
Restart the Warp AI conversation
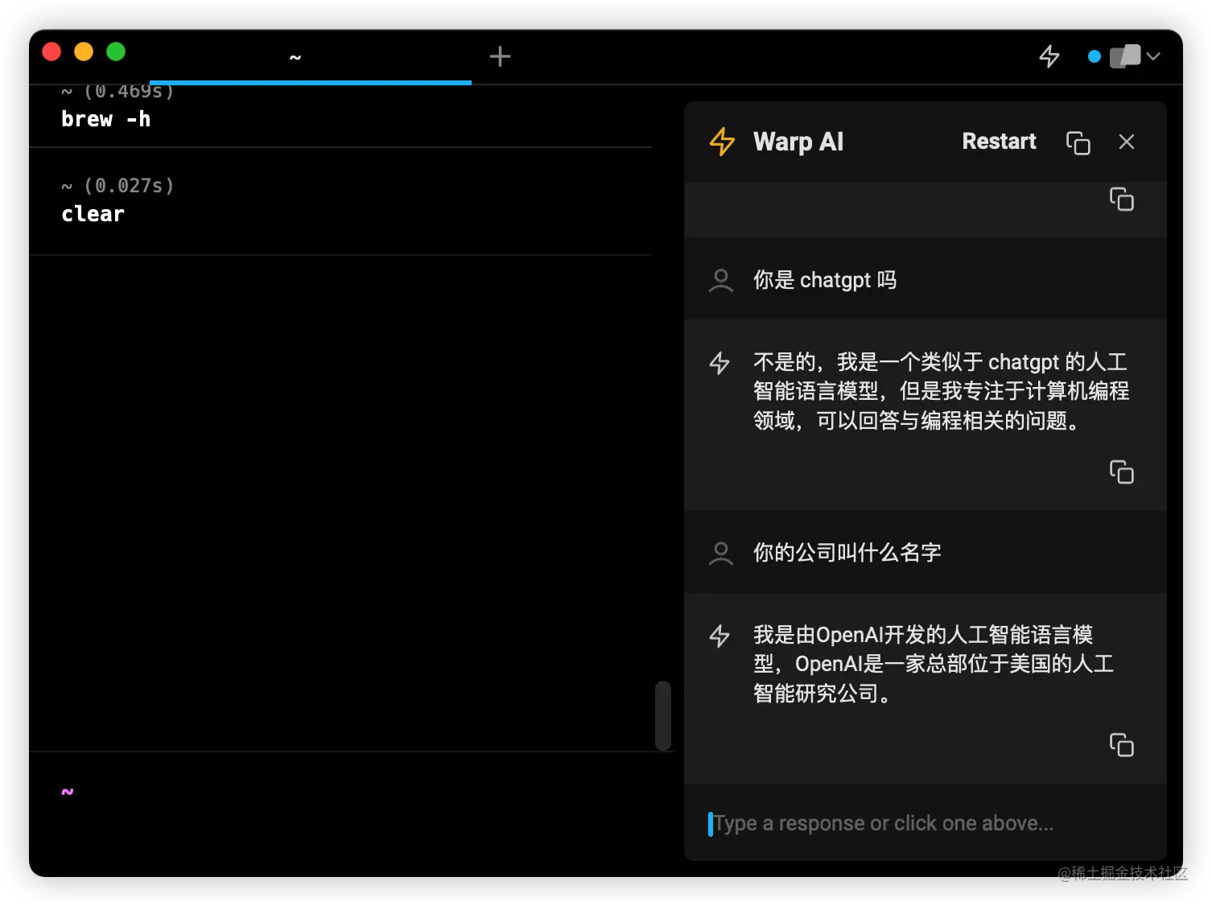[999, 142]
